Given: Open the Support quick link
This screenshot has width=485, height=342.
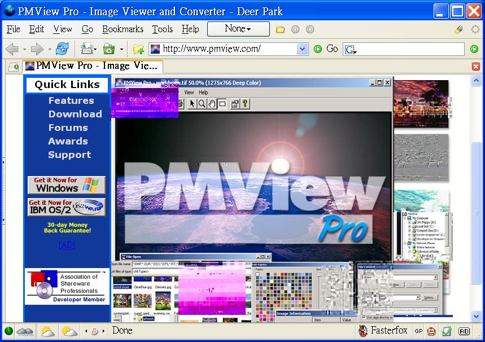Looking at the screenshot, I should tap(69, 155).
